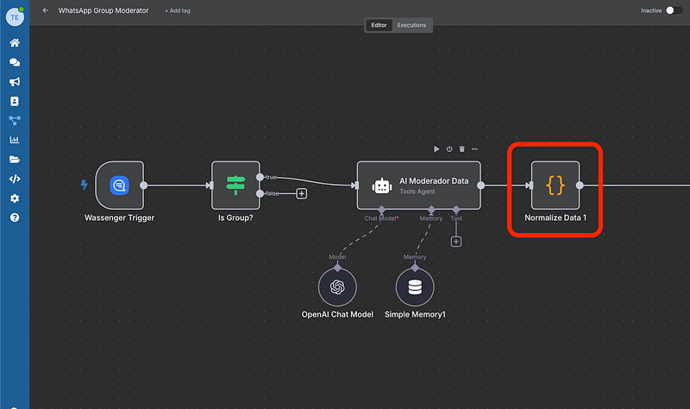Click the Simple Memory1 database node
690x409 pixels.
point(415,287)
